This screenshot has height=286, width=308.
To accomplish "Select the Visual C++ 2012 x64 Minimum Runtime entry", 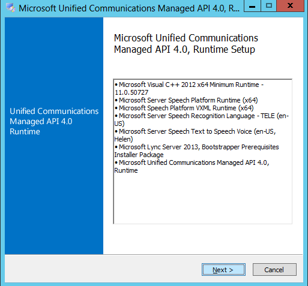I will (x=189, y=89).
